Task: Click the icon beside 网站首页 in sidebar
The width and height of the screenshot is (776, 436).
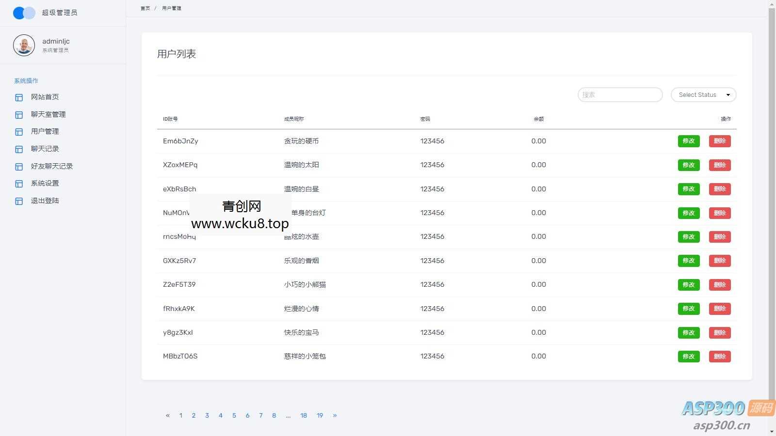Action: tap(19, 97)
